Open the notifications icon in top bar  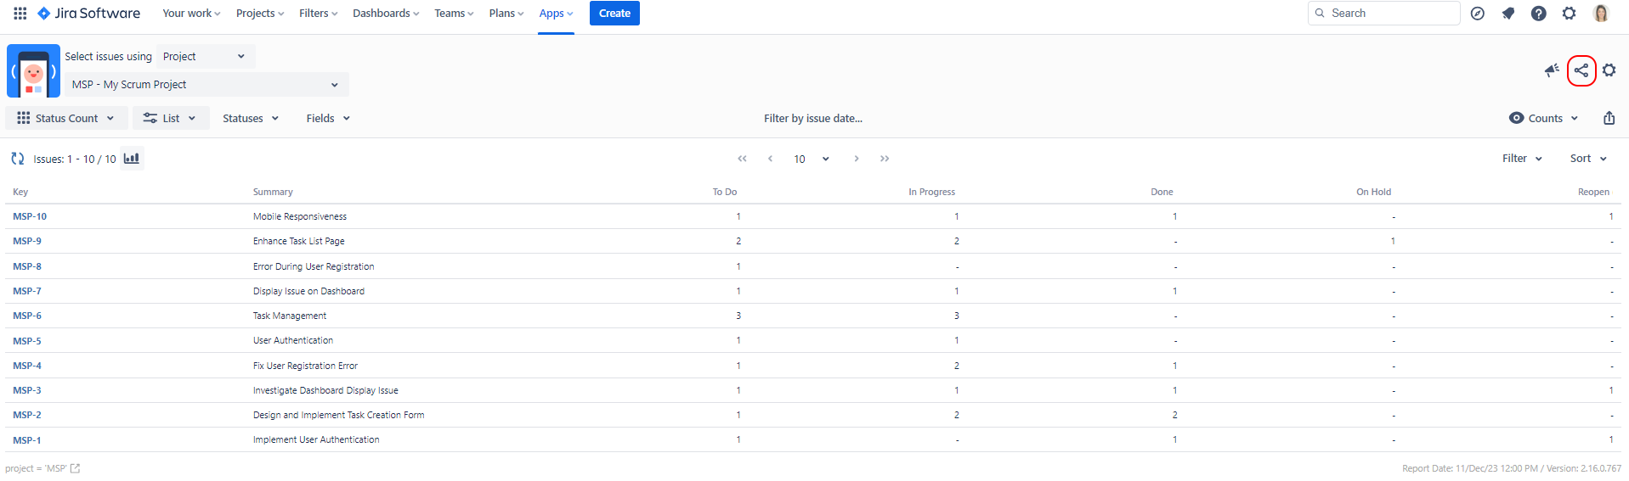(1508, 14)
